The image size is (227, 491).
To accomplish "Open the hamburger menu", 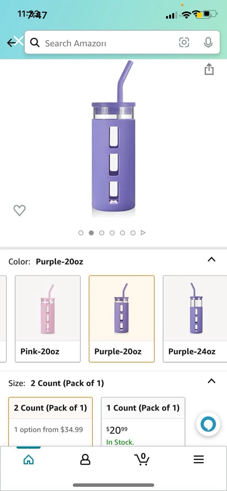I will (x=198, y=459).
